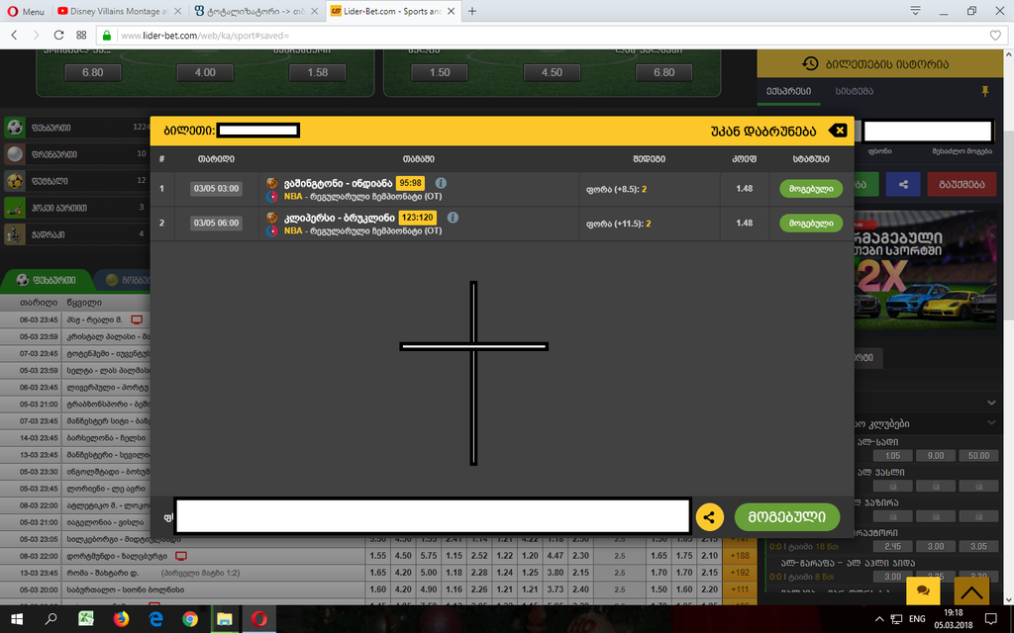Click blue share button in bet slip panel
1014x633 pixels.
903,184
